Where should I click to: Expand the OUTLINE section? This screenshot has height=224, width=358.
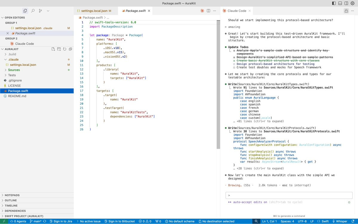(x=10, y=200)
